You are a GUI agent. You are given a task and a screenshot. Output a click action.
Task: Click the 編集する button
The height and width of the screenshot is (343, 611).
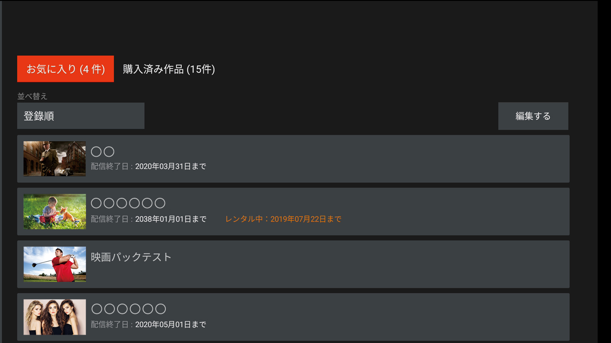pos(533,116)
